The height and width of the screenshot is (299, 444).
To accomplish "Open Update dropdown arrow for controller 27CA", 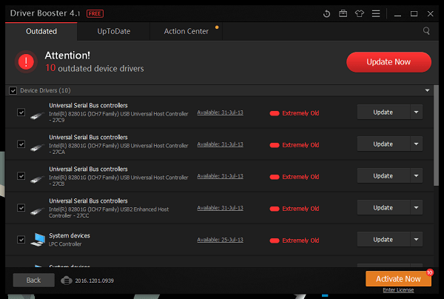I will click(x=416, y=144).
